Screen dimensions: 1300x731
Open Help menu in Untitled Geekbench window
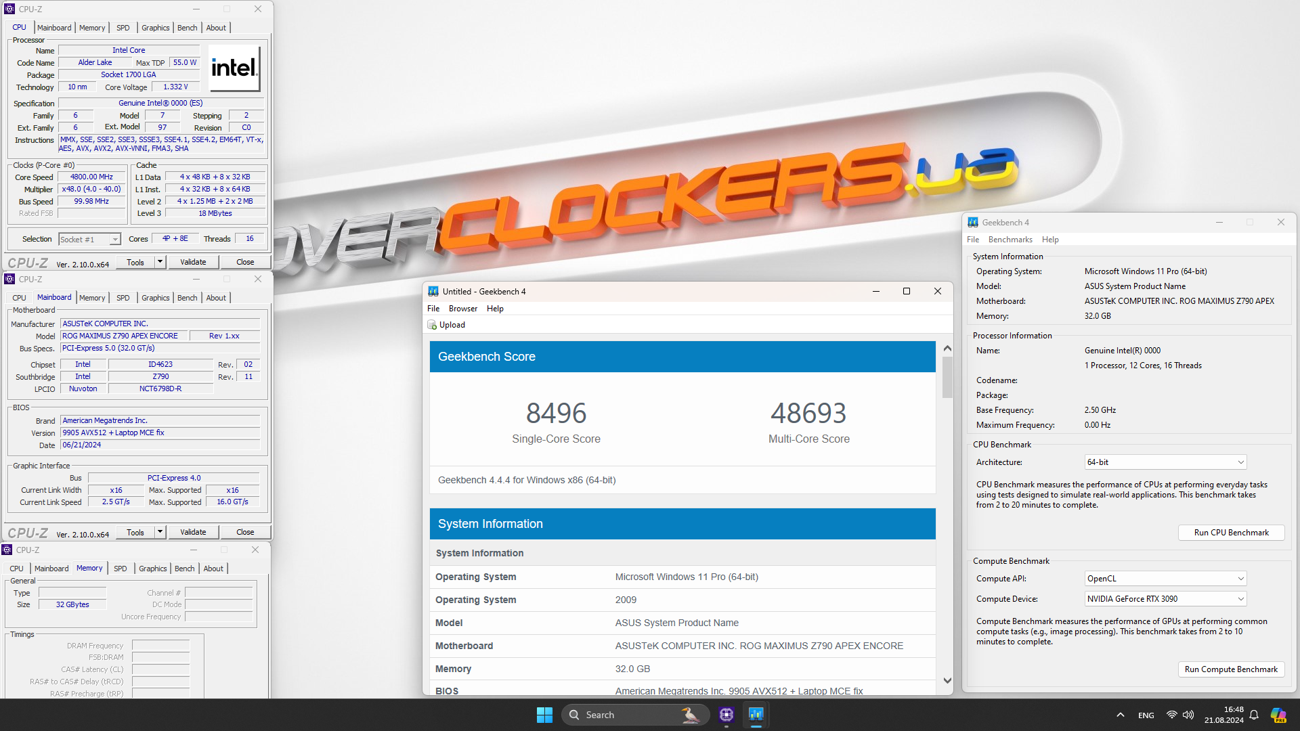[x=495, y=309]
